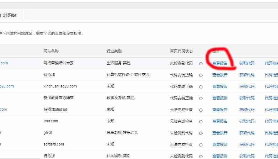Click 获取代码 in 休闲娱乐-笑话 row

click(x=247, y=156)
